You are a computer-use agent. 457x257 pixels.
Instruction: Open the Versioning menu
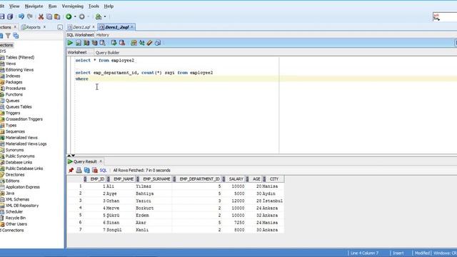point(73,6)
